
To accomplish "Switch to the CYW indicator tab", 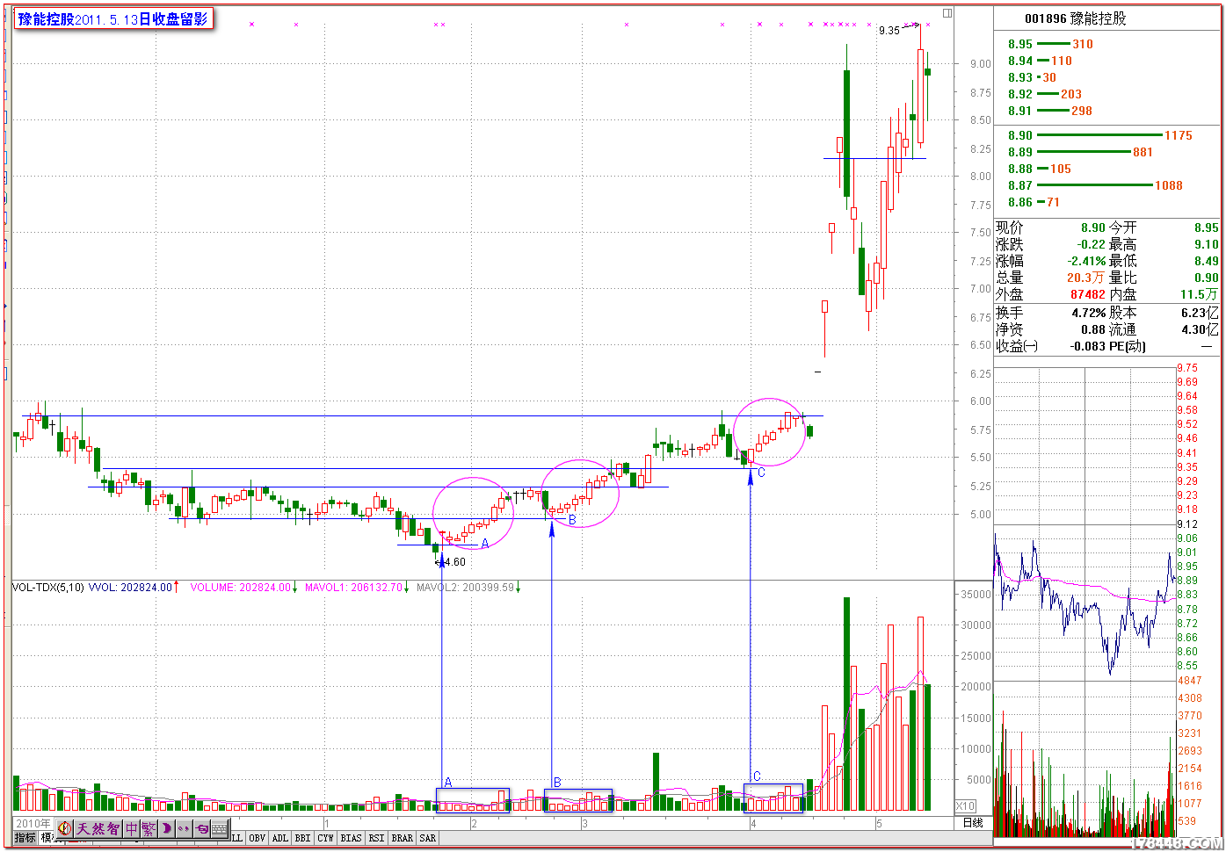I will pos(325,839).
